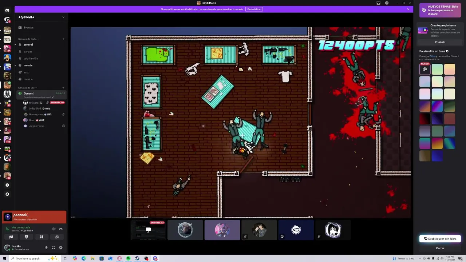Collapse the Canales de voz category

pos(27,88)
